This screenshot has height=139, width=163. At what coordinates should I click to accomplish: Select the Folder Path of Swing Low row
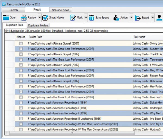click(x=80, y=43)
